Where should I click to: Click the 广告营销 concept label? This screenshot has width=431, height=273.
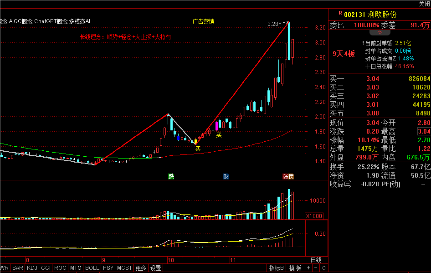click(x=203, y=21)
